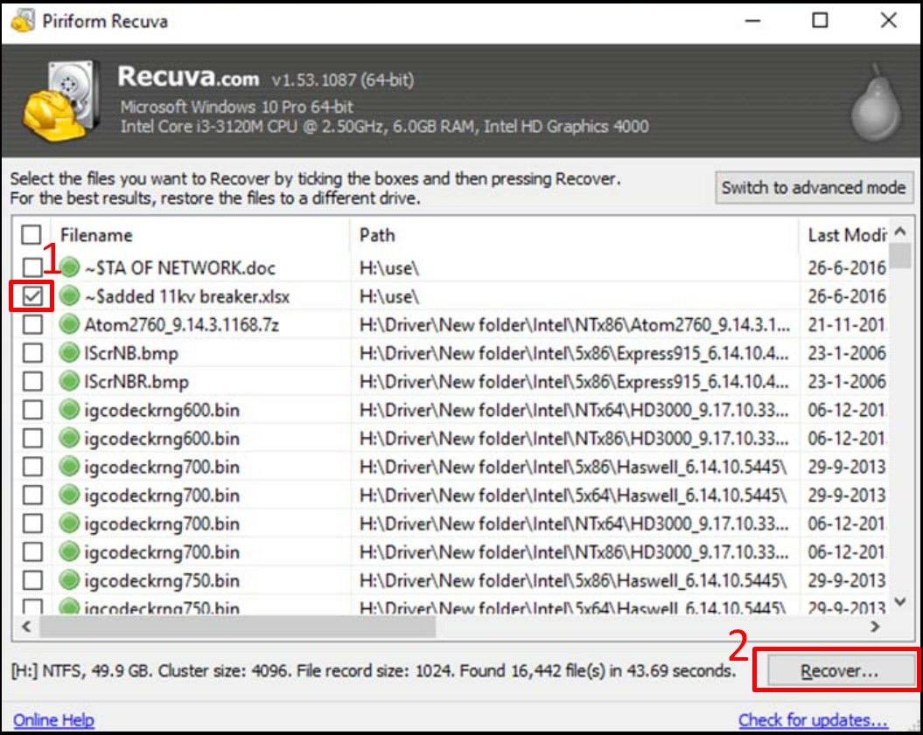
Task: Tick the checkbox for ~$TA OF NETWORK.doc
Action: click(x=32, y=267)
